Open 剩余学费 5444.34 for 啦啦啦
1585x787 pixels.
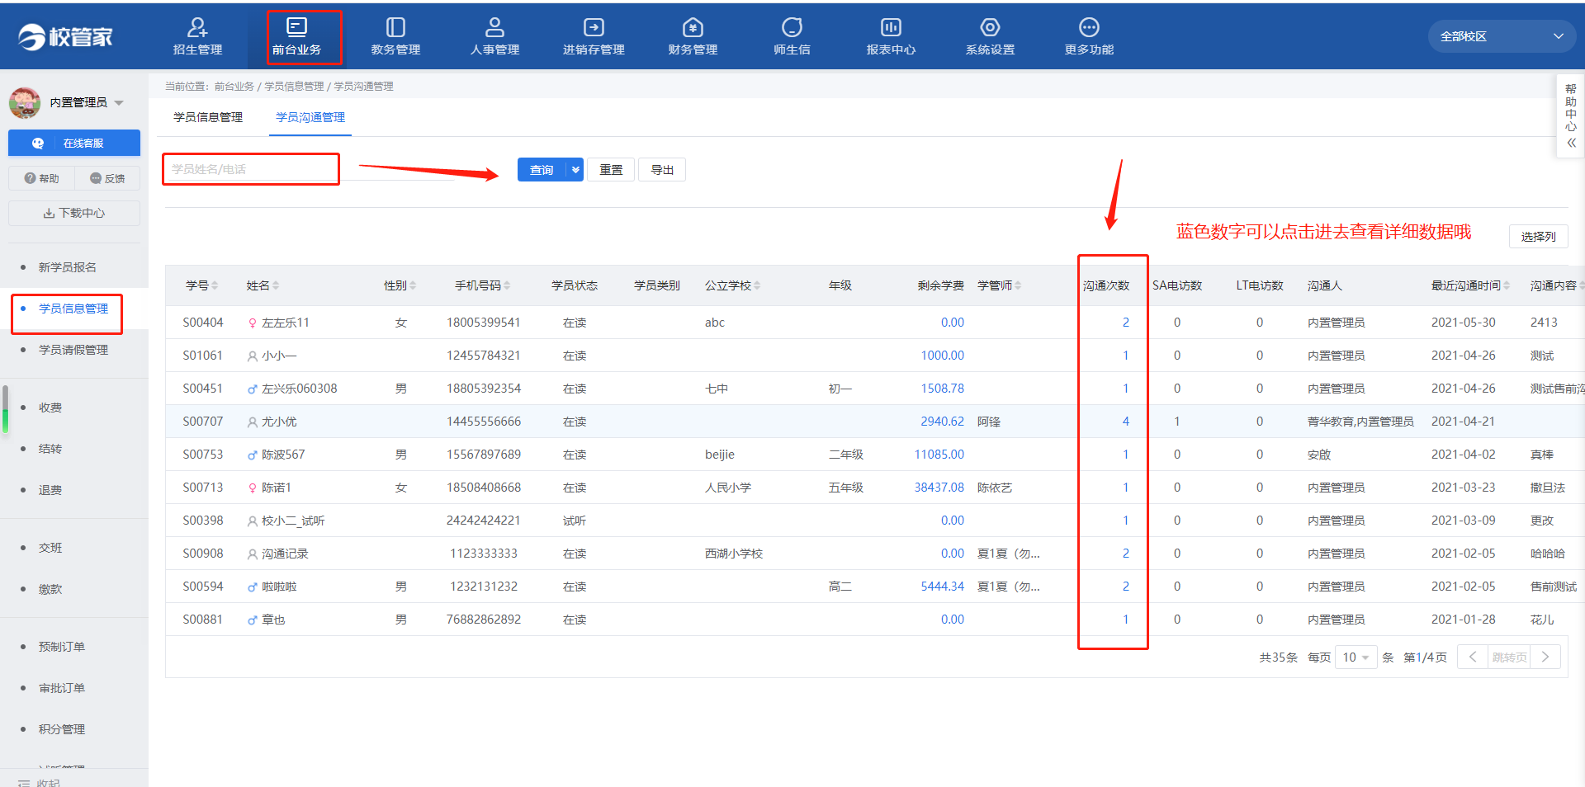click(942, 587)
